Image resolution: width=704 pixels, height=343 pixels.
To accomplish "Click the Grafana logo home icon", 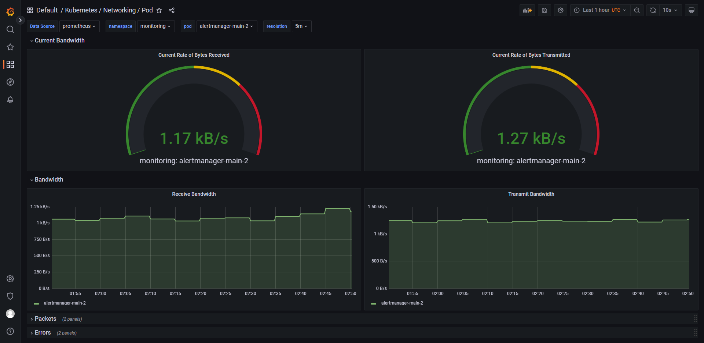I will pos(10,12).
